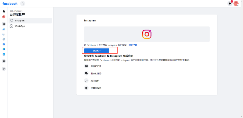Click the Facebook logo
The height and width of the screenshot is (118, 243).
(x=10, y=3)
